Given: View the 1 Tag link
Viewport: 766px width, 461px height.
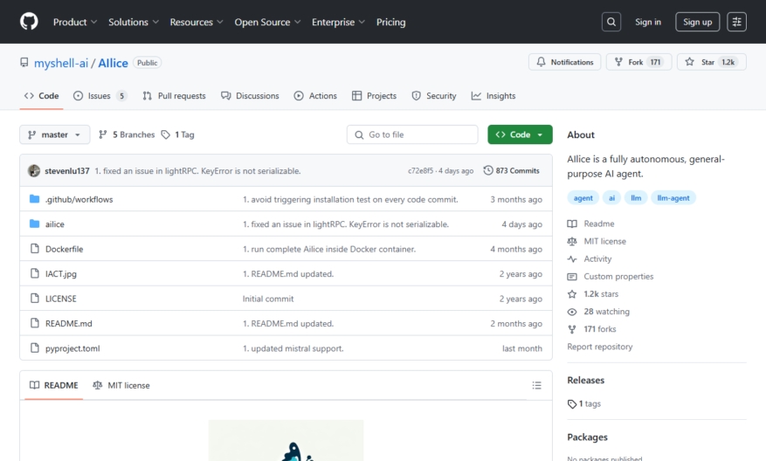Looking at the screenshot, I should pyautogui.click(x=178, y=134).
